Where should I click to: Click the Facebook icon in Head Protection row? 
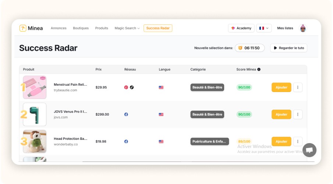126,141
